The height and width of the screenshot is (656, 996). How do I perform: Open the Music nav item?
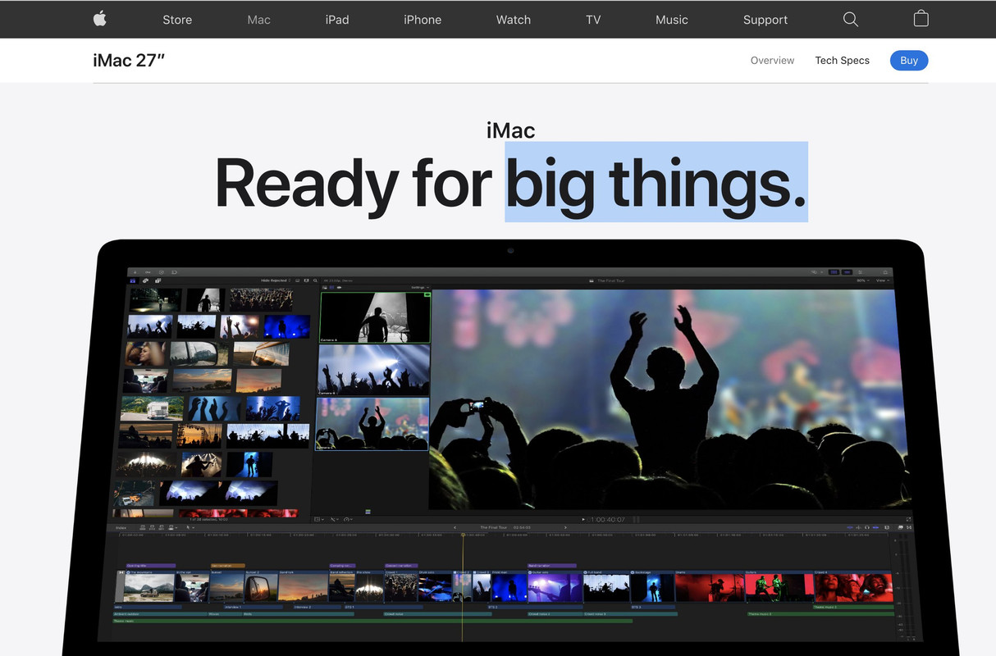click(x=672, y=20)
